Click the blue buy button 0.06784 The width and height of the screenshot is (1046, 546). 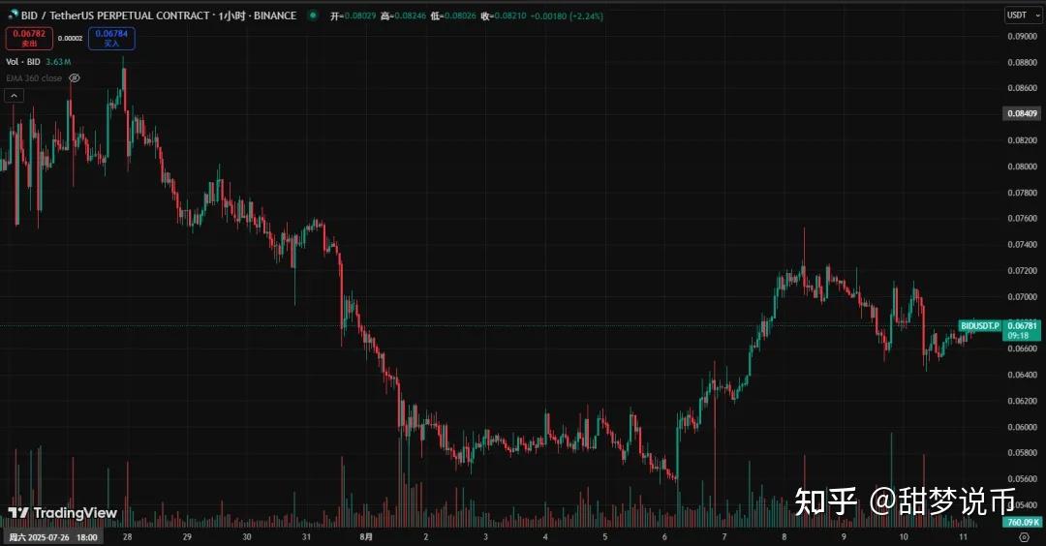[x=111, y=39]
